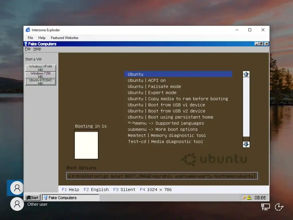The width and height of the screenshot is (293, 220).
Task: Click the Other user label
Action: tap(37, 204)
